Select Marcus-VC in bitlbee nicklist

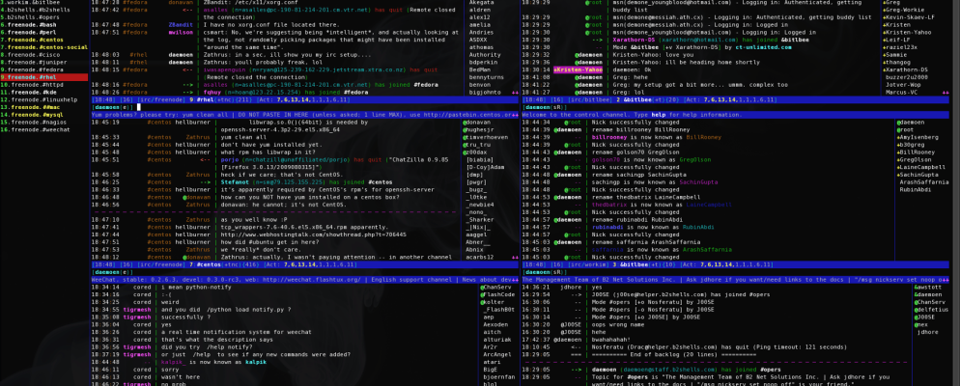901,92
